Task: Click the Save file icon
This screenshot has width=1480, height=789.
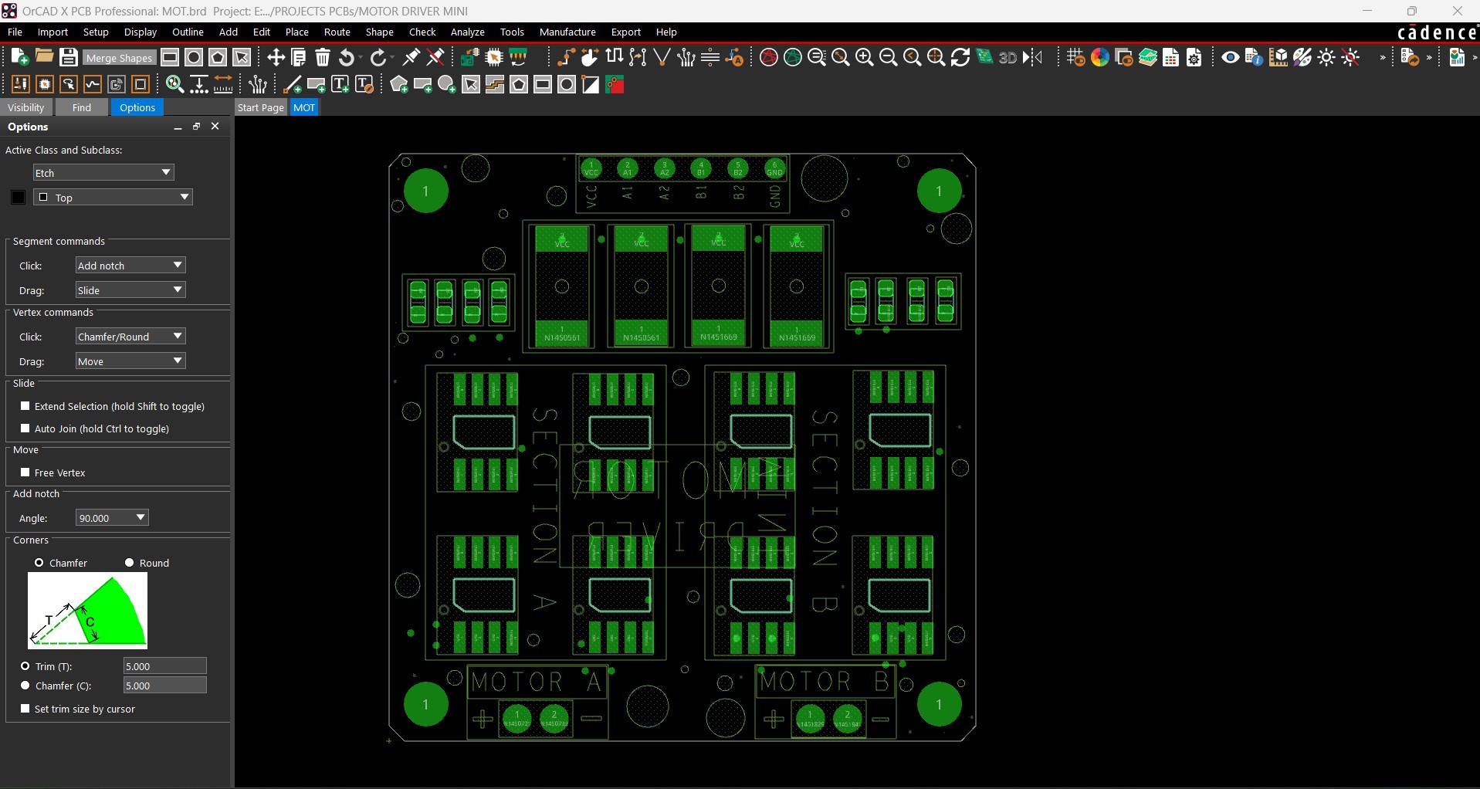Action: (x=68, y=57)
